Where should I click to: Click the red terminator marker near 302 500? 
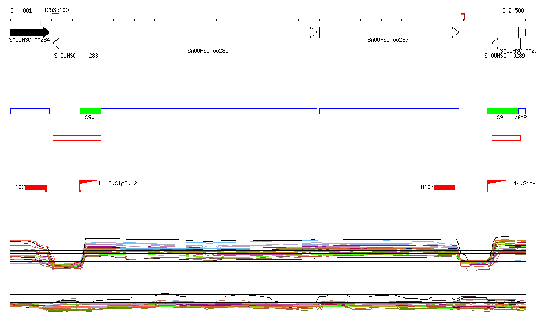(463, 17)
